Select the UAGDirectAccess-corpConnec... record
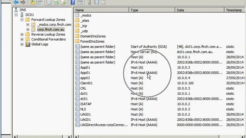This screenshot has height=138, width=246. coord(160,125)
